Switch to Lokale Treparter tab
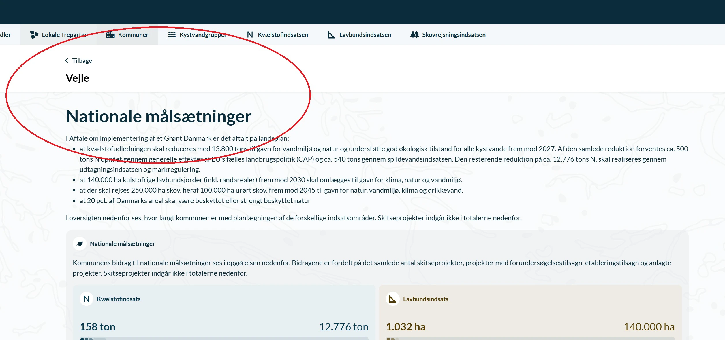725x340 pixels. [64, 35]
